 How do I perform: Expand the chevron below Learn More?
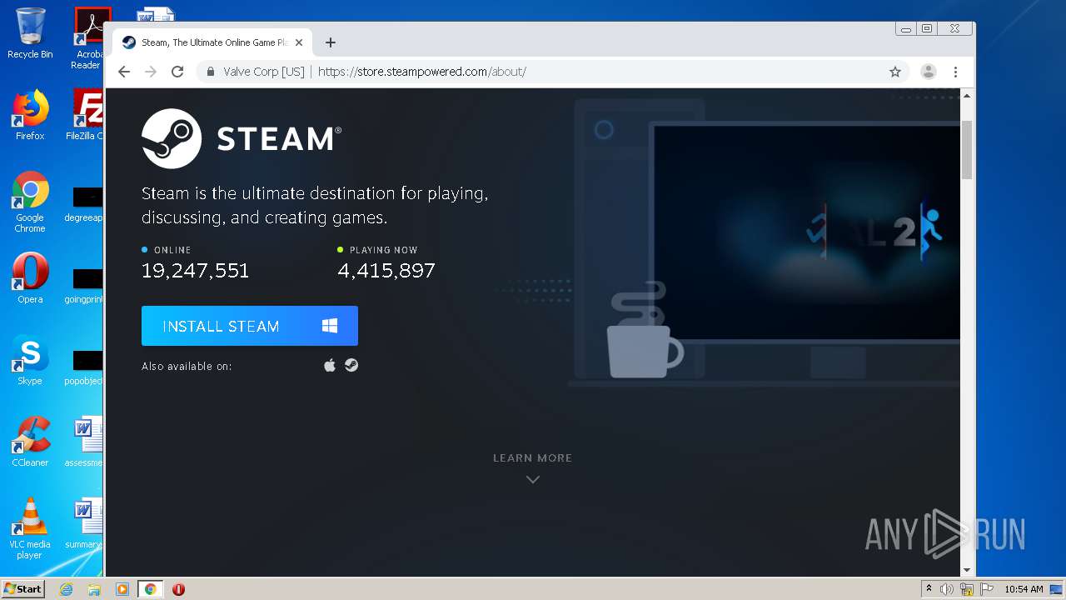pos(533,479)
